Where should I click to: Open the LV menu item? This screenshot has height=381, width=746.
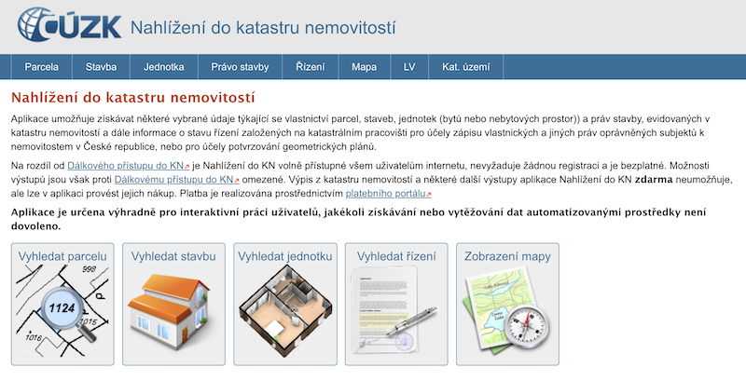point(409,67)
